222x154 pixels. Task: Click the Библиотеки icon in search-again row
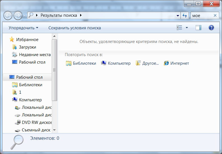click(68, 63)
